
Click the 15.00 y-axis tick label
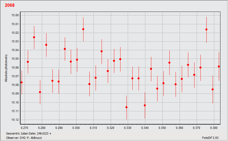pos(15,15)
